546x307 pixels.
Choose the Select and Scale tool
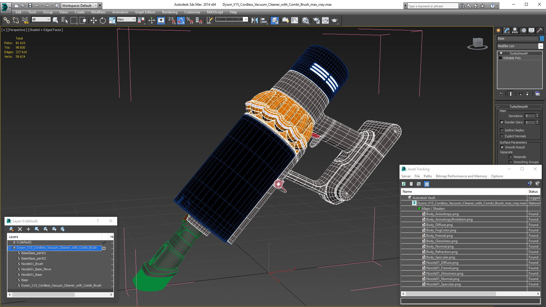click(112, 20)
